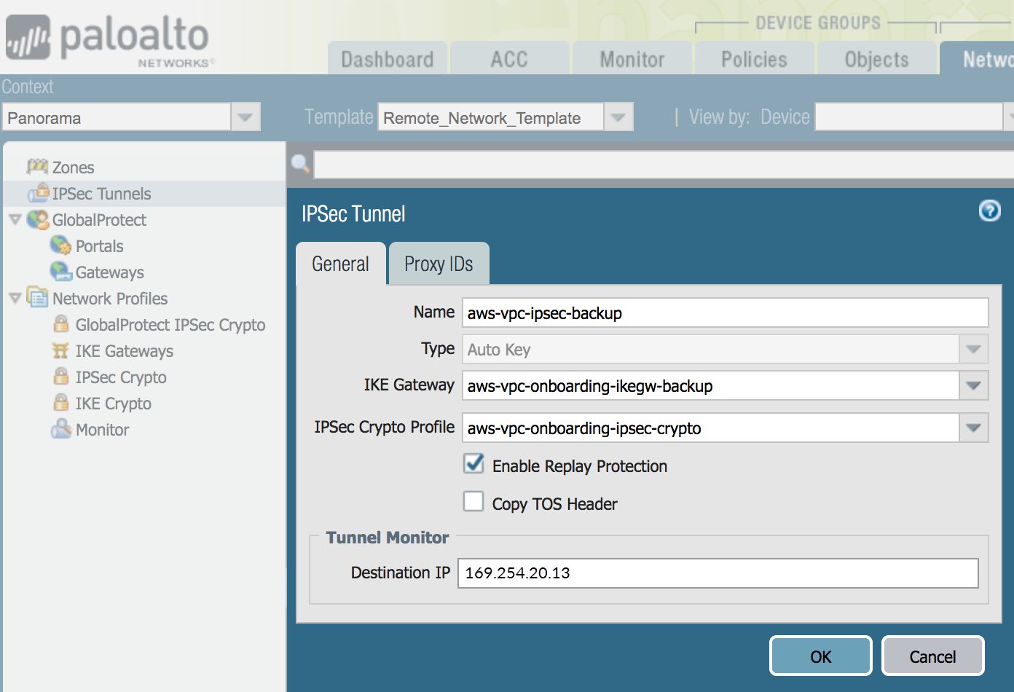
Task: Open Gateways under GlobalProtect
Action: (109, 272)
